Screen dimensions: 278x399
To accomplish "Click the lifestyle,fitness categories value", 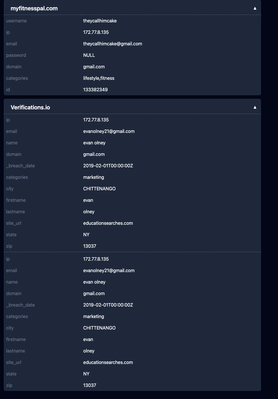I will point(99,78).
